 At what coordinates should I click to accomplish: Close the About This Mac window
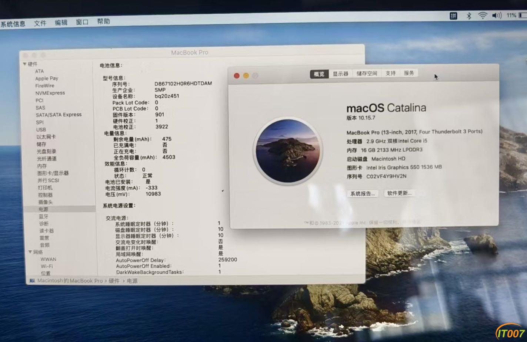tap(237, 76)
